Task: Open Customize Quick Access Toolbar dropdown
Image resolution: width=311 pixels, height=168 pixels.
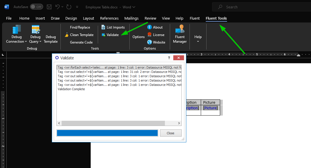Action: tap(77, 7)
